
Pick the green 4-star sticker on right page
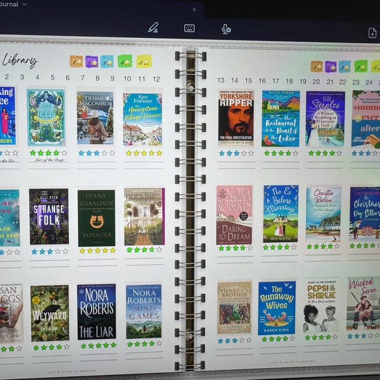360,66
